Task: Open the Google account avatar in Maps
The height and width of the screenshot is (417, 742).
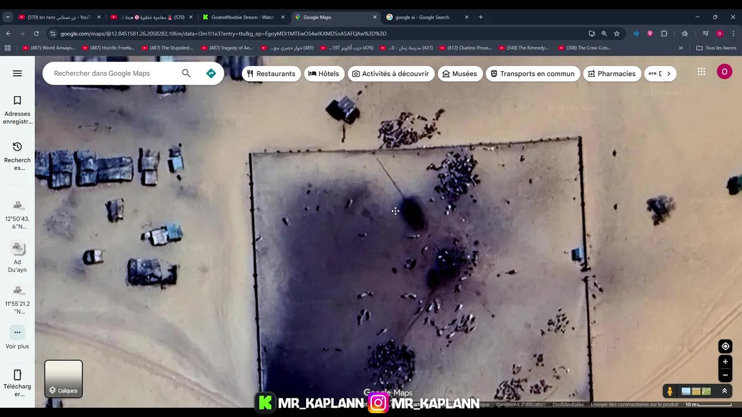Action: point(724,72)
